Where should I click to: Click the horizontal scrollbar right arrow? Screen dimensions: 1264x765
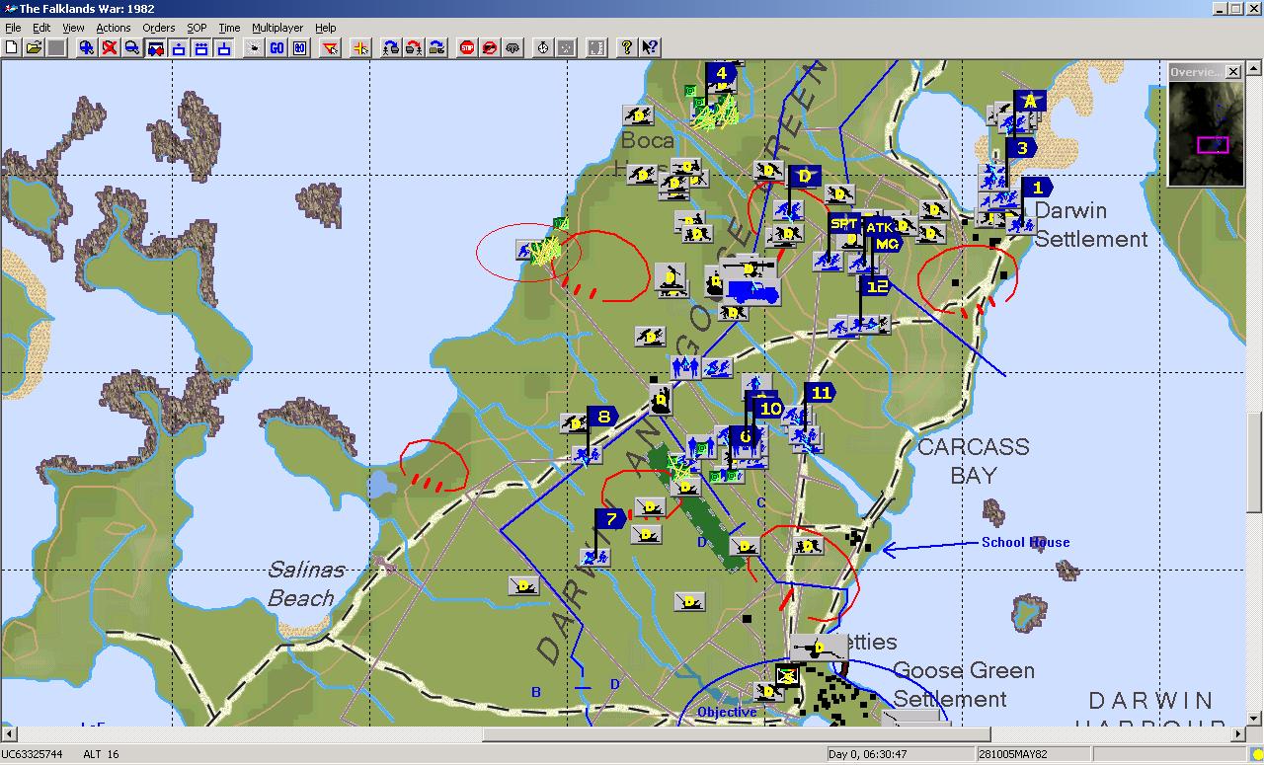click(x=1239, y=734)
